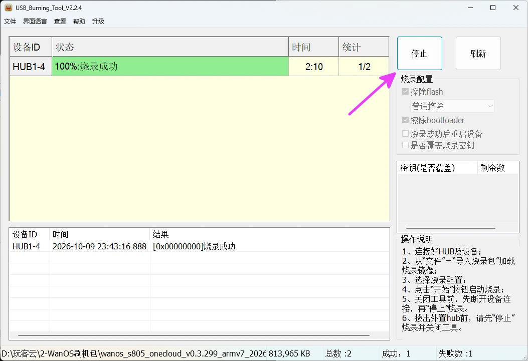Open the 升级 menu
Image resolution: width=528 pixels, height=361 pixels.
98,21
